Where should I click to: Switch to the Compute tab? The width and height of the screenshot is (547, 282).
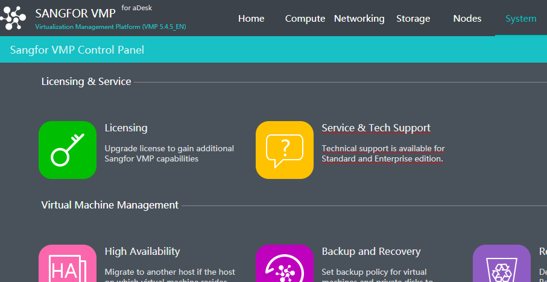(305, 19)
